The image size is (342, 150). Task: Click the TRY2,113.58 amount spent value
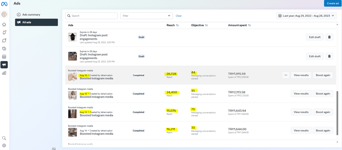point(237,92)
